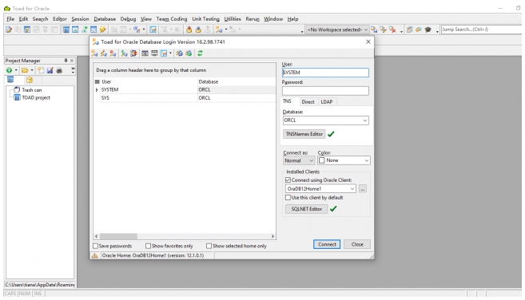The width and height of the screenshot is (525, 300).
Task: Open a new Editor from main toolbar
Action: [x=9, y=30]
